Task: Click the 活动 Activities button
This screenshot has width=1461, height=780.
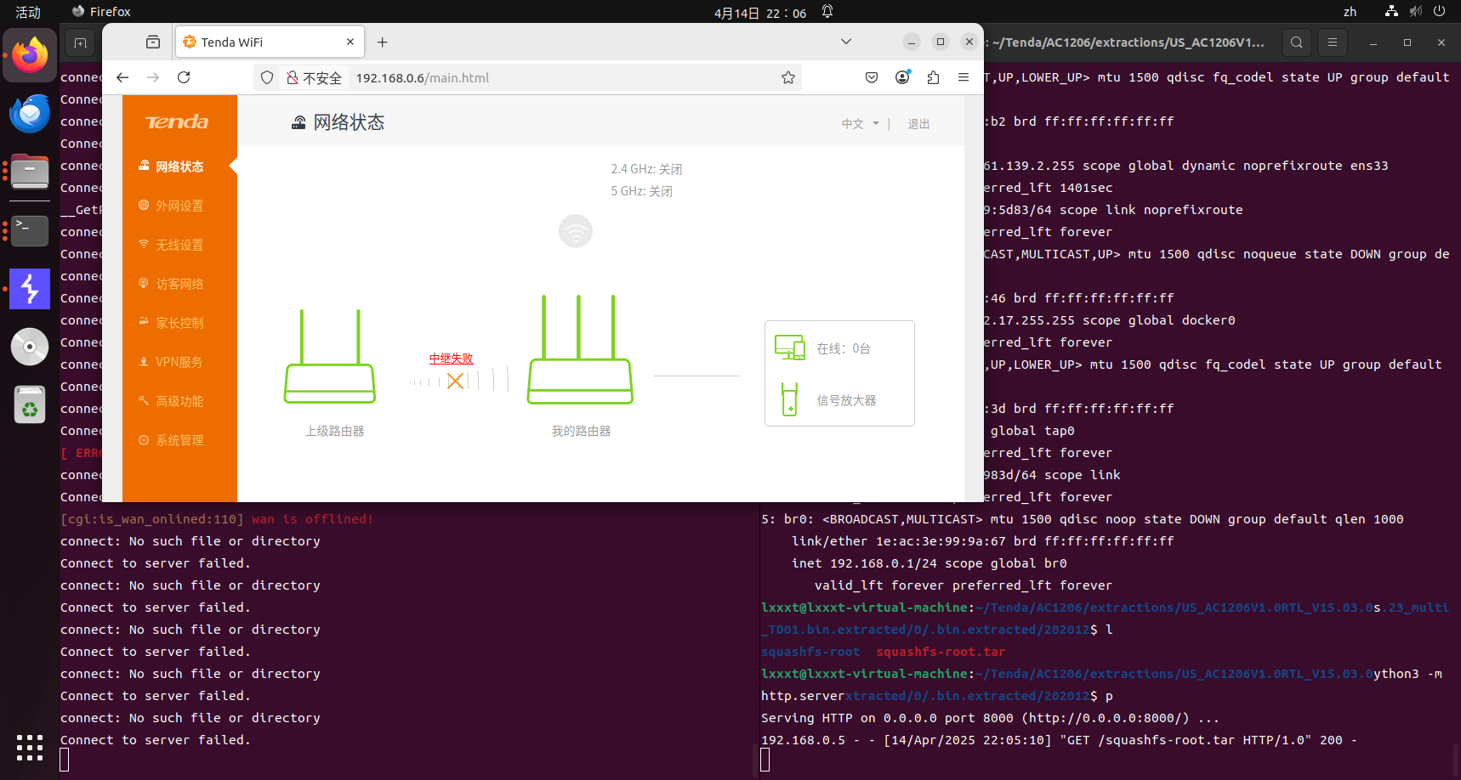Action: 28,12
